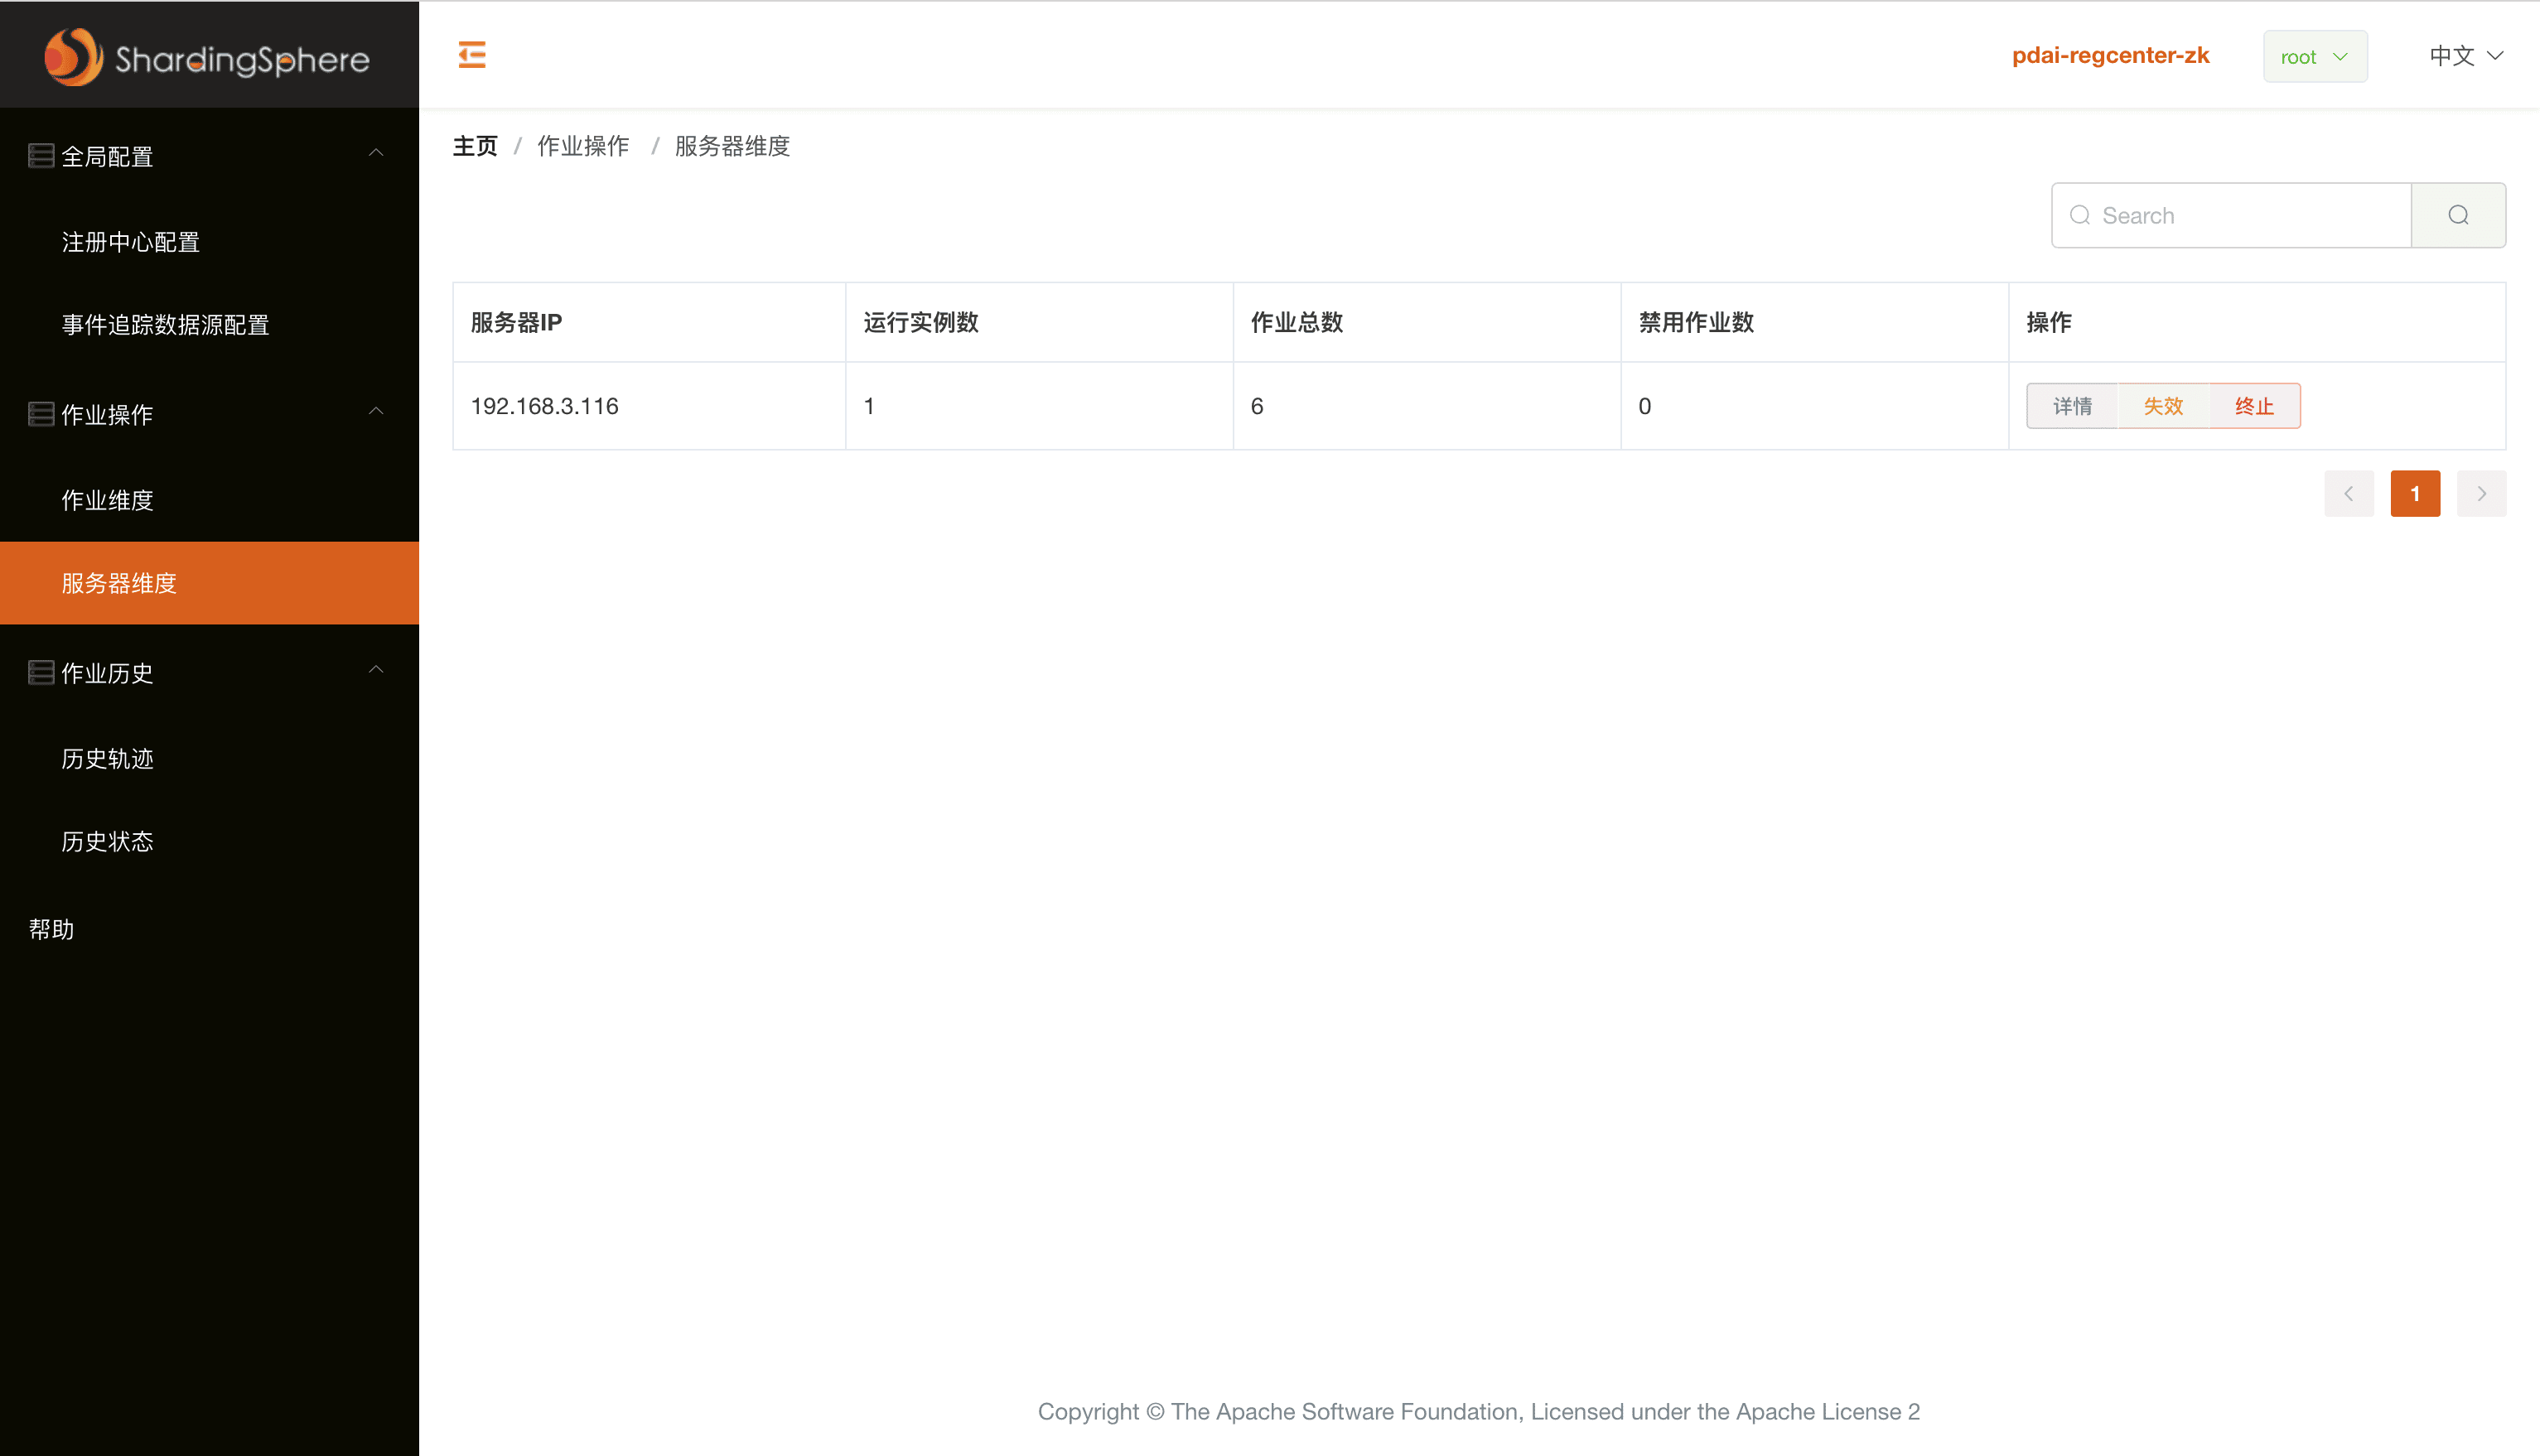Image resolution: width=2540 pixels, height=1456 pixels.
Task: Click 失效 button in server row
Action: [2163, 406]
